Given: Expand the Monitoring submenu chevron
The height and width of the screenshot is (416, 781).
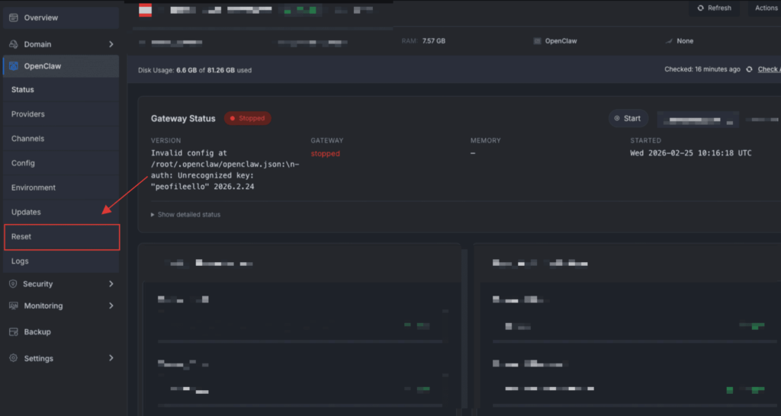Looking at the screenshot, I should click(x=111, y=306).
